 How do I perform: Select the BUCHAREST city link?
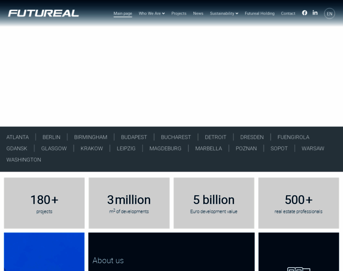click(176, 137)
